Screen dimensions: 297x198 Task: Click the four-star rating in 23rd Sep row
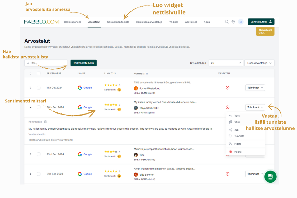[x=111, y=152]
